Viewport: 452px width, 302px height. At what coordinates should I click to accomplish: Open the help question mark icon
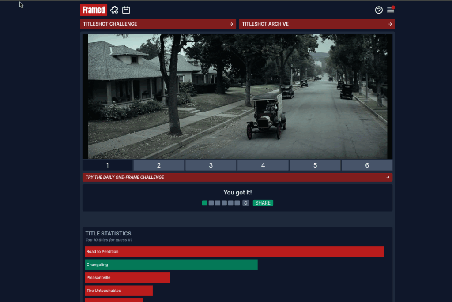379,10
